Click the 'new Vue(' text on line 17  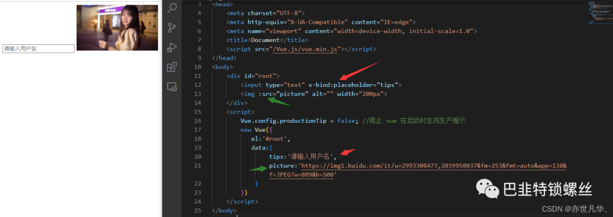click(x=255, y=130)
